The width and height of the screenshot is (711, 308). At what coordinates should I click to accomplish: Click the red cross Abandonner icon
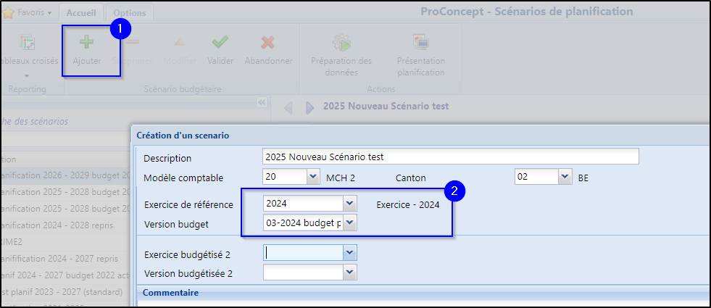pos(268,43)
